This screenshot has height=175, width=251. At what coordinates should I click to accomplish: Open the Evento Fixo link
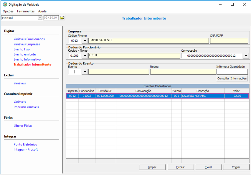pyautogui.click(x=22, y=49)
